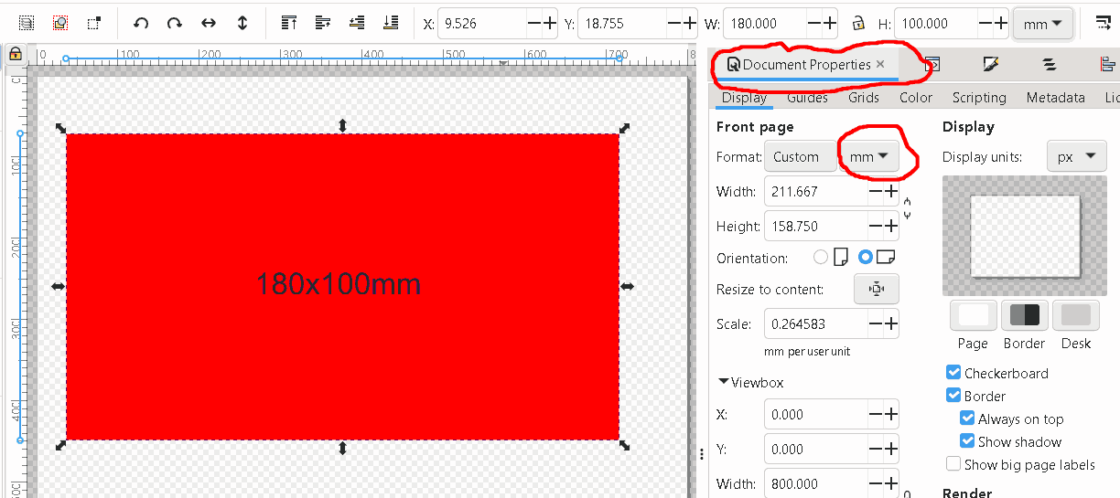Switch to the Color tab
The height and width of the screenshot is (498, 1120).
(x=916, y=97)
